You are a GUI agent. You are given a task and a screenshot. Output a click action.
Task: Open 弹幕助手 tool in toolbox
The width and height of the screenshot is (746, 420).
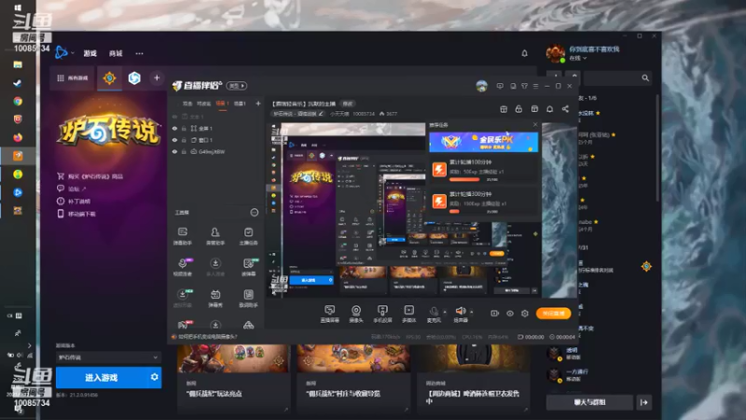(x=182, y=236)
